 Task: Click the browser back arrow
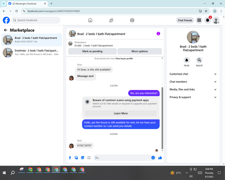coord(4,11)
